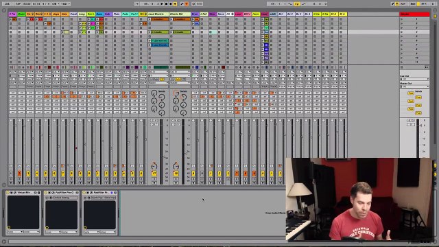439x247 pixels.
Task: Toggle the metronome button
Action: pyautogui.click(x=54, y=4)
